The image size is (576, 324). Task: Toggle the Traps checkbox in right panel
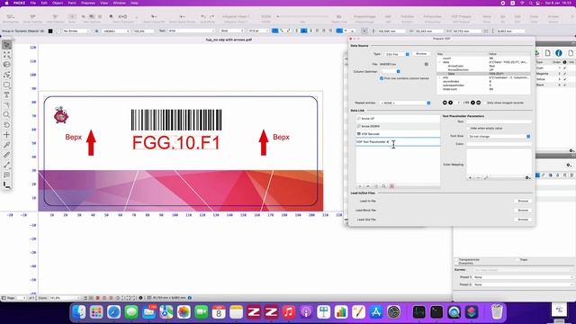[x=517, y=260]
